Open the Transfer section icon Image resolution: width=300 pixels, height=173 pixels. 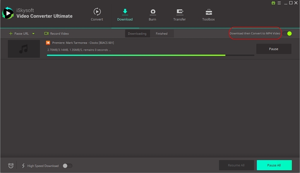point(179,12)
